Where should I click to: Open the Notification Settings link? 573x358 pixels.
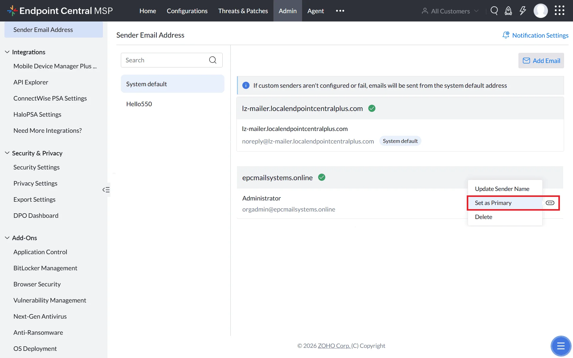pos(540,35)
